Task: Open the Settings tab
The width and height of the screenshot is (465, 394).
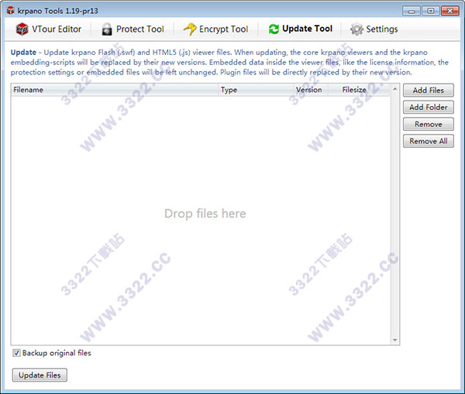Action: pos(374,29)
